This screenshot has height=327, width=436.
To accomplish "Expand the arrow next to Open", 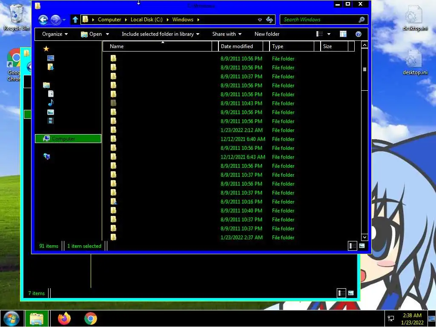I will [107, 34].
